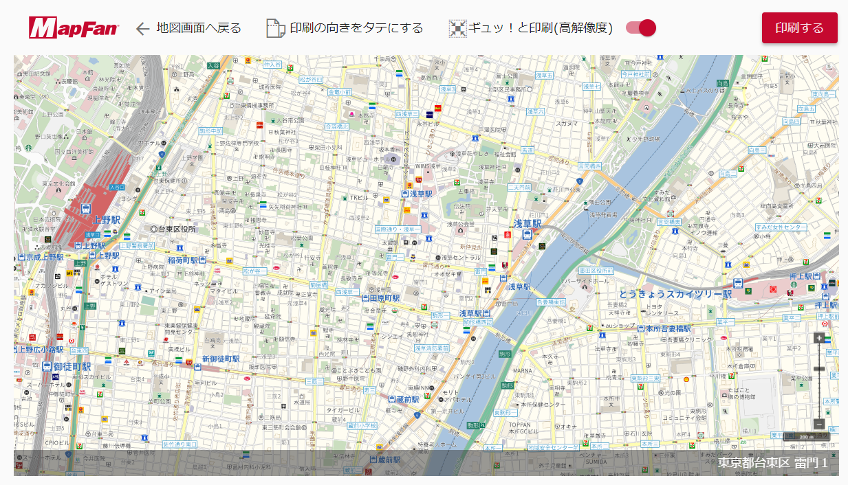This screenshot has width=848, height=485.
Task: Click the 田原町駅 label
Action: tap(384, 299)
